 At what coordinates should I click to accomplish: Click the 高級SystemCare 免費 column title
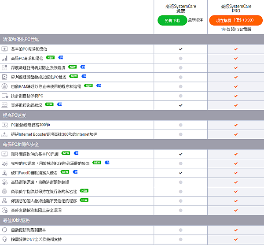[x=181, y=9]
